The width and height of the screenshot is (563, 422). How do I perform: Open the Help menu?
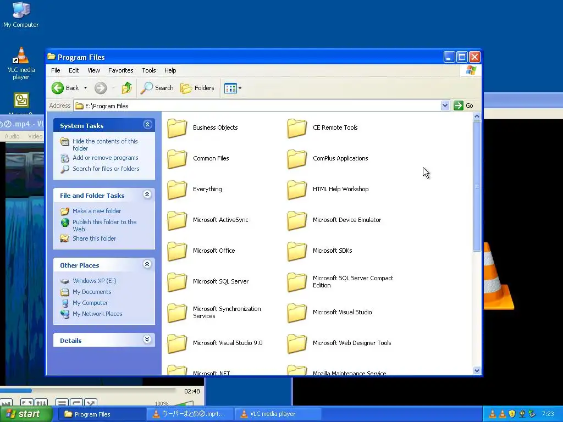point(170,70)
